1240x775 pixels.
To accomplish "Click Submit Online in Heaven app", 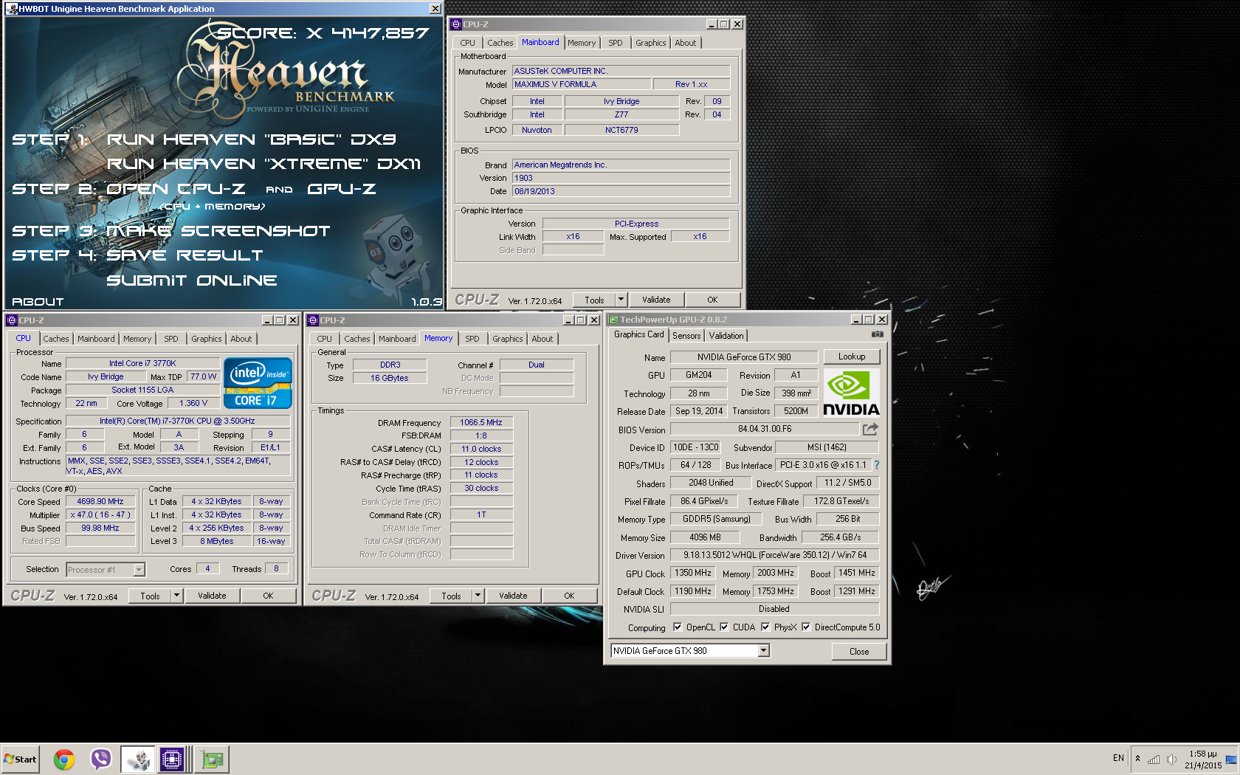I will coord(192,280).
